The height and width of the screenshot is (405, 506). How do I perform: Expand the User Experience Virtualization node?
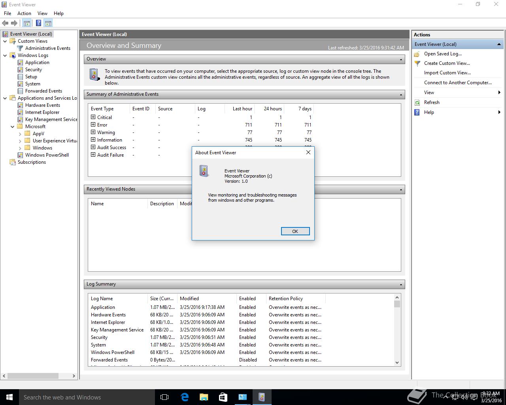20,141
